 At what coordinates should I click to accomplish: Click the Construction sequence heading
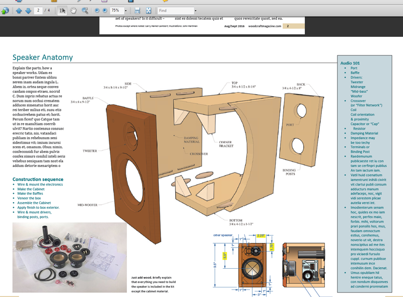pyautogui.click(x=38, y=179)
